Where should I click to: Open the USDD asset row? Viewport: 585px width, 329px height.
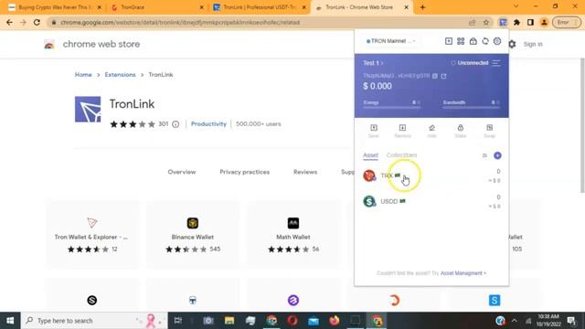pyautogui.click(x=431, y=201)
